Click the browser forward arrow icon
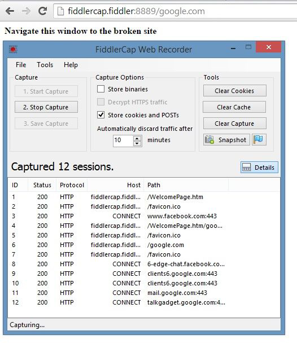Screen dimensions: 297x348 click(x=26, y=11)
